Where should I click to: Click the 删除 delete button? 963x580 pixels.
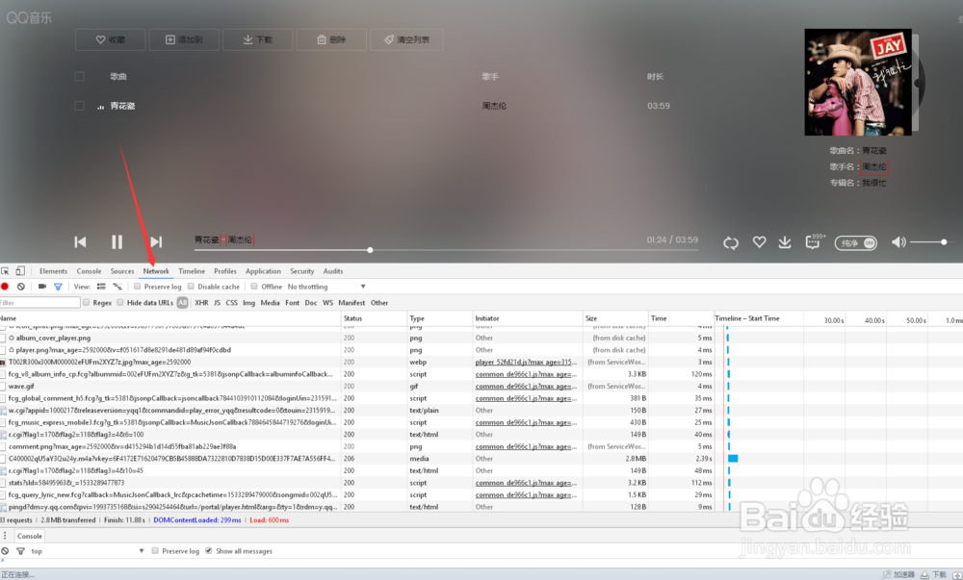click(331, 39)
